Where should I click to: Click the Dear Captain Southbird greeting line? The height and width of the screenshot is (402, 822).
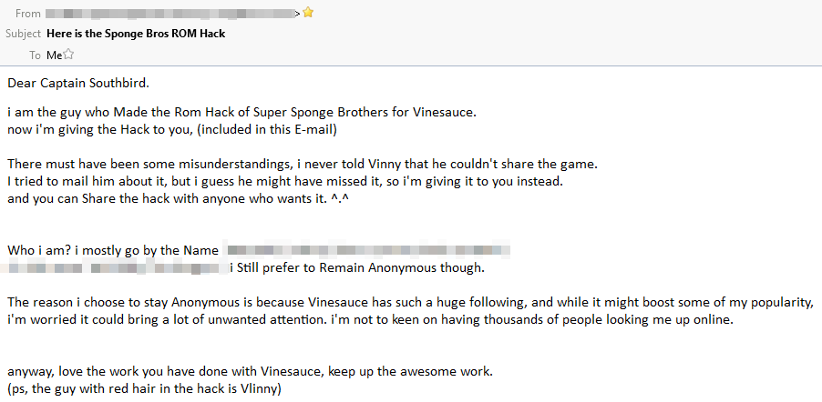pos(78,83)
